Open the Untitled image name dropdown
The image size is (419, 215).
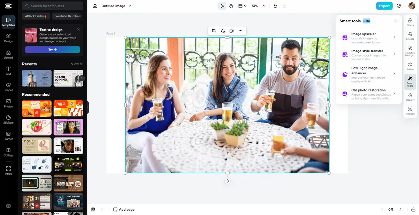[116, 6]
